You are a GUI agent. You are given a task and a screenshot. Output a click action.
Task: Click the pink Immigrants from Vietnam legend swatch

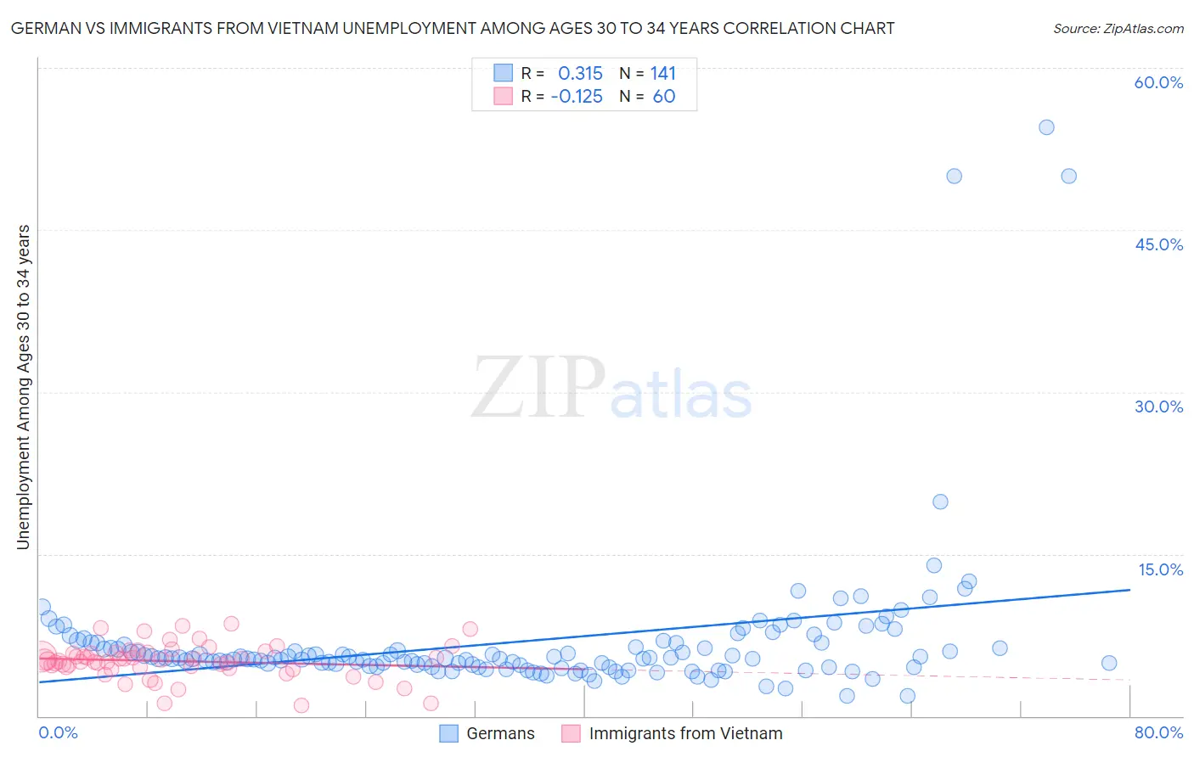571,733
